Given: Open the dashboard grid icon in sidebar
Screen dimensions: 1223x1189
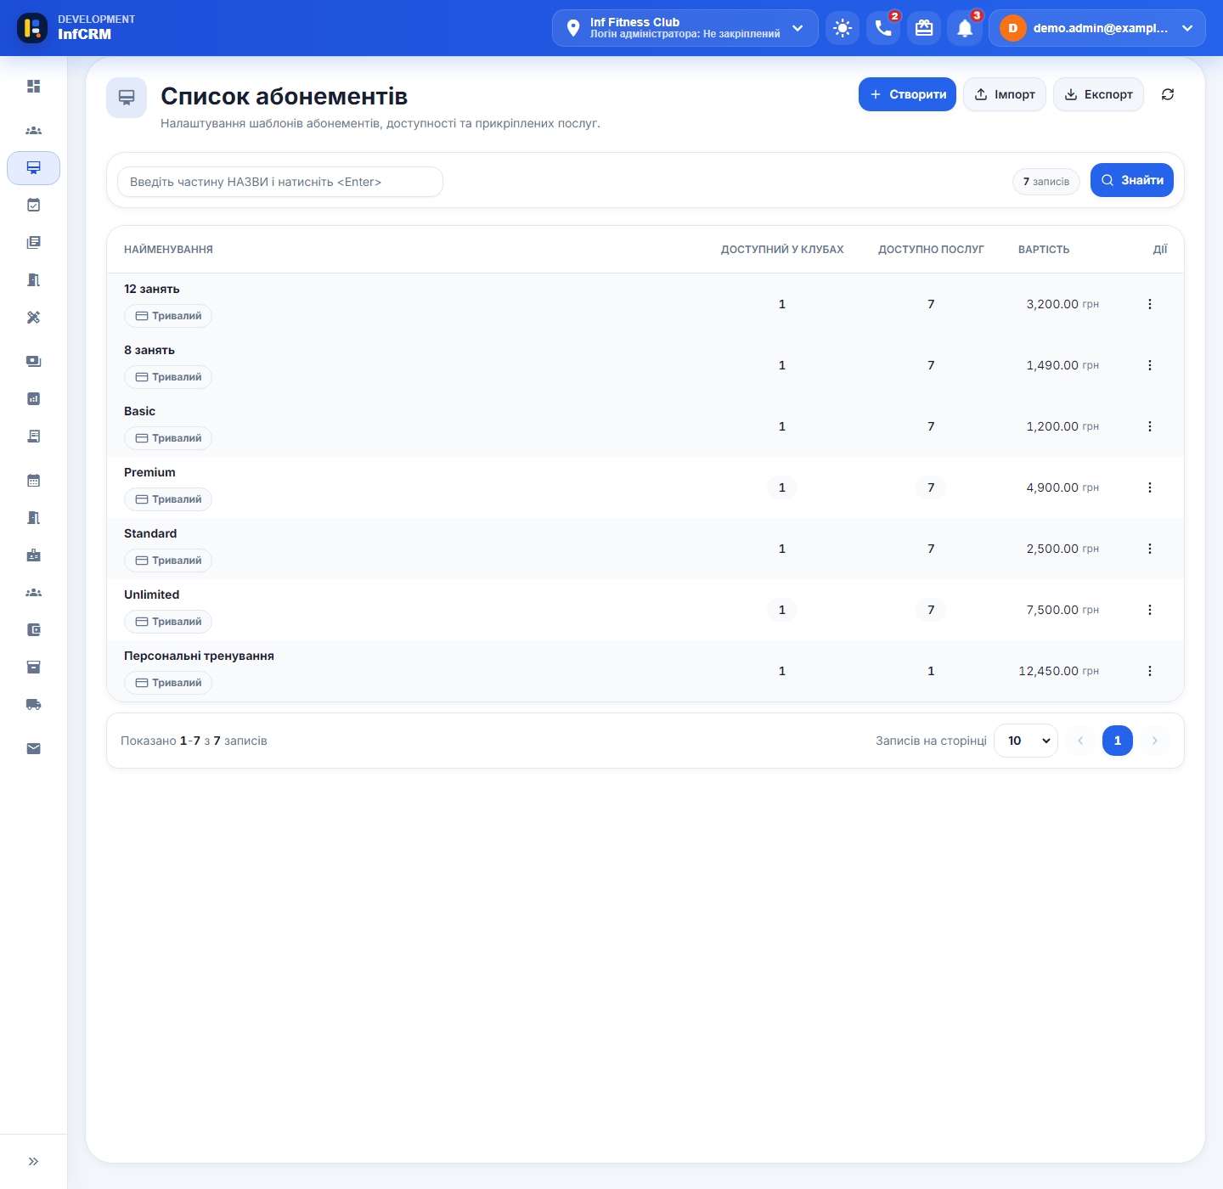Looking at the screenshot, I should coord(33,87).
